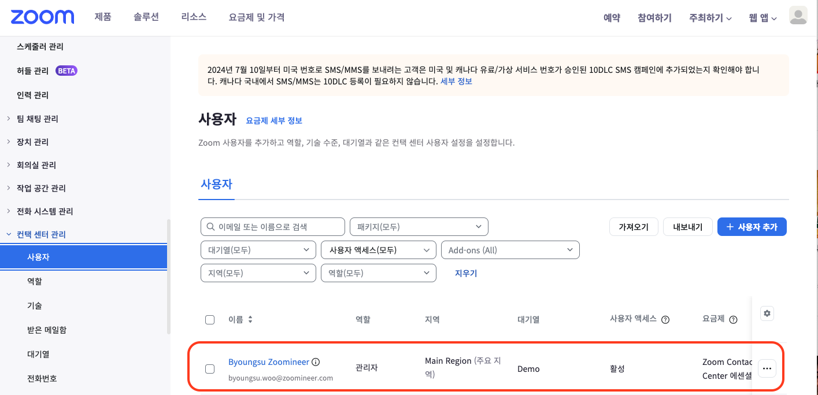Click the help icon beside 요금제 column

coord(734,320)
